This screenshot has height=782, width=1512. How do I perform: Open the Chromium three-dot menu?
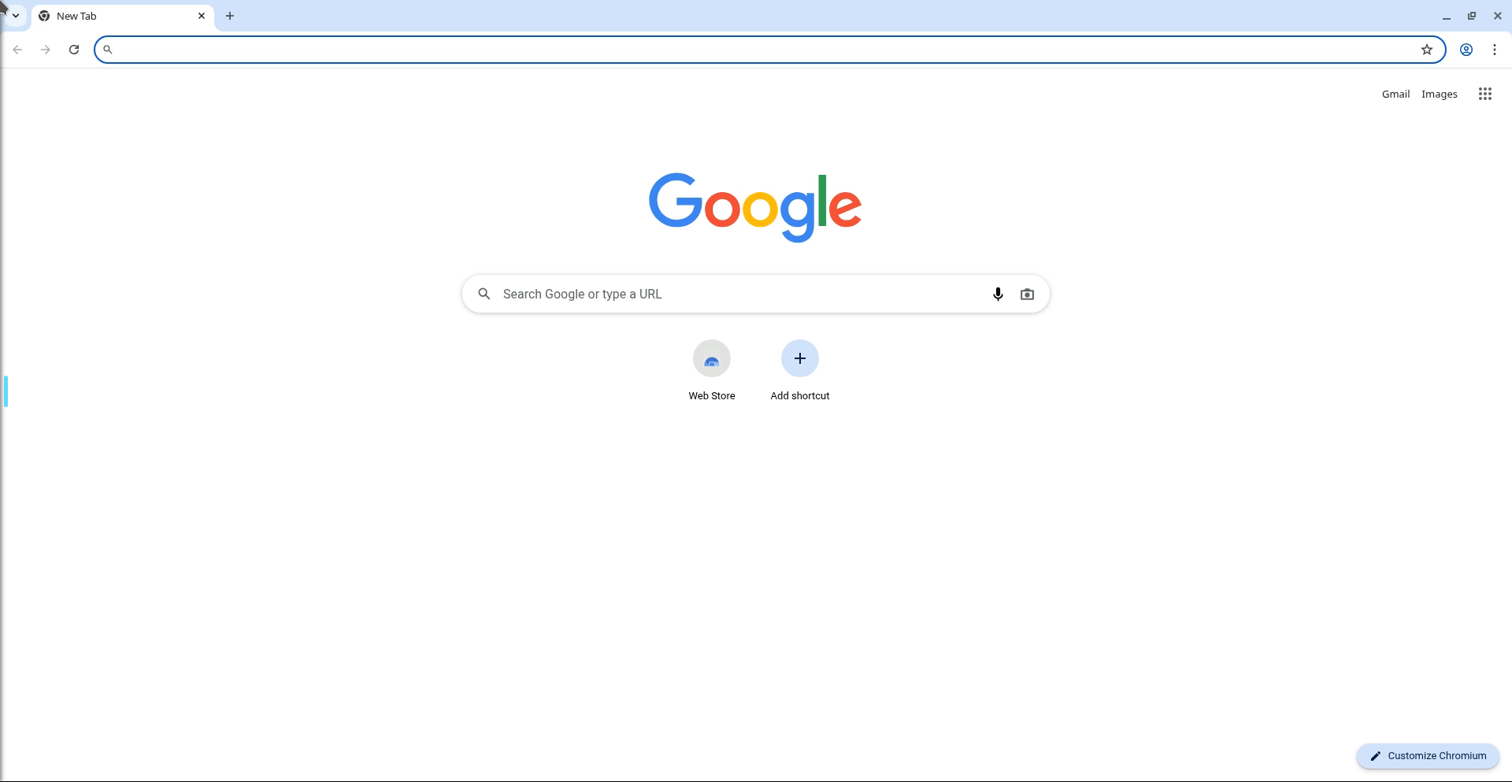[x=1495, y=50]
